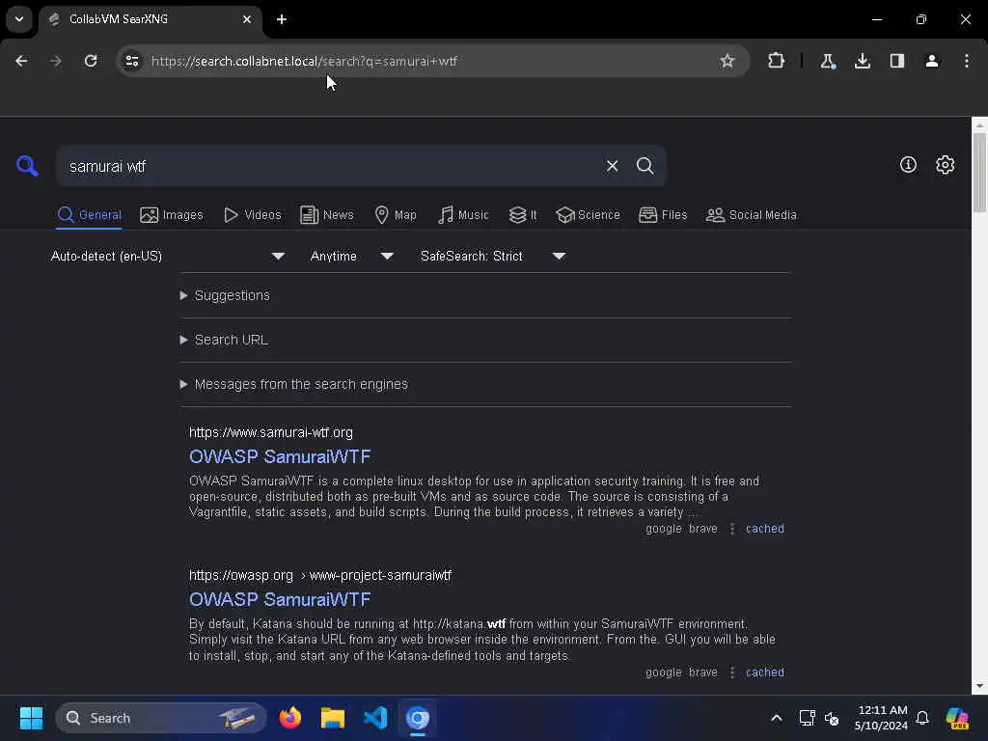Open more options for owasp.org result
This screenshot has width=988, height=741.
click(731, 672)
